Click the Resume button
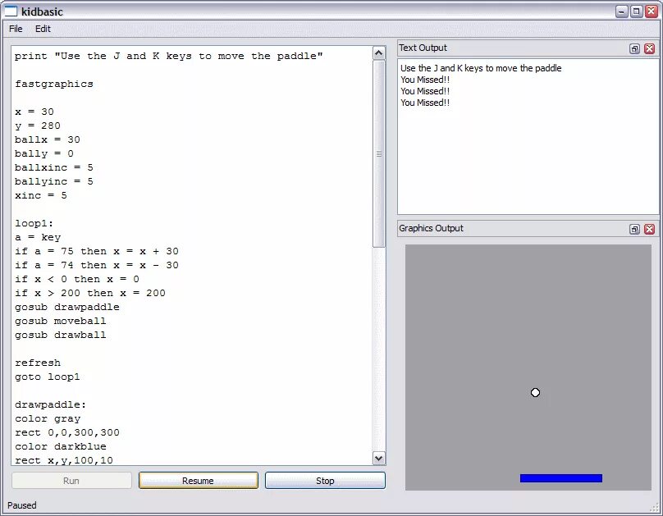Viewport: 663px width, 516px height. point(199,481)
